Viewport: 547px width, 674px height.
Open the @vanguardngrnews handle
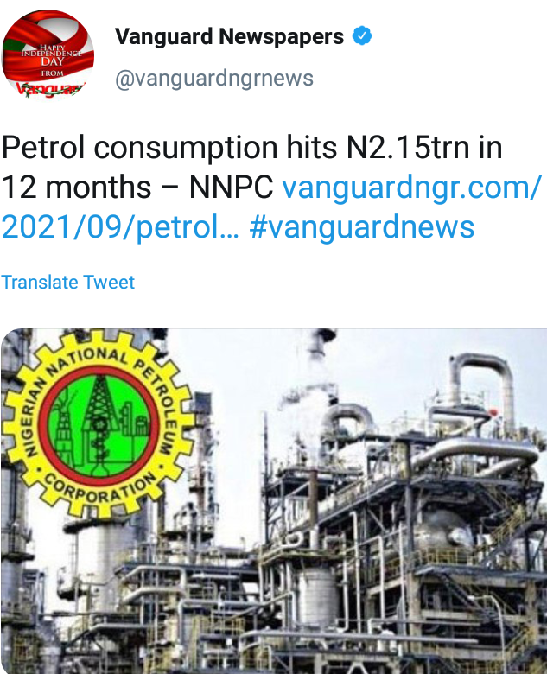tap(214, 79)
